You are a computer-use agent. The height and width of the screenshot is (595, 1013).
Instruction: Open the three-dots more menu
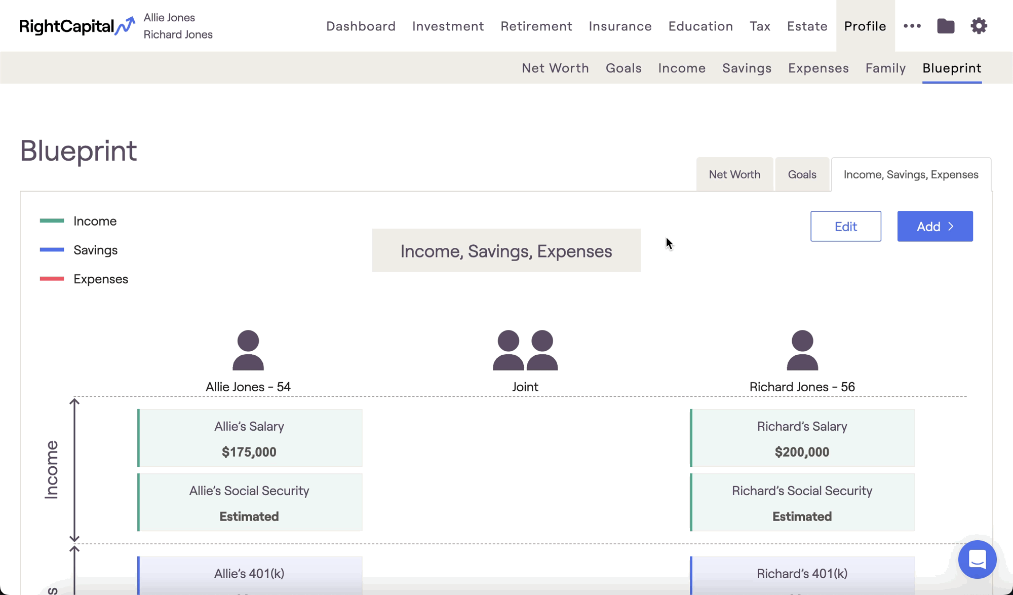(912, 26)
